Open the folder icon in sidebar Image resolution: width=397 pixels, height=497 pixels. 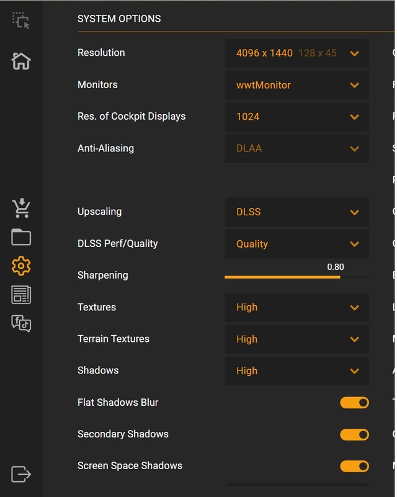(21, 237)
